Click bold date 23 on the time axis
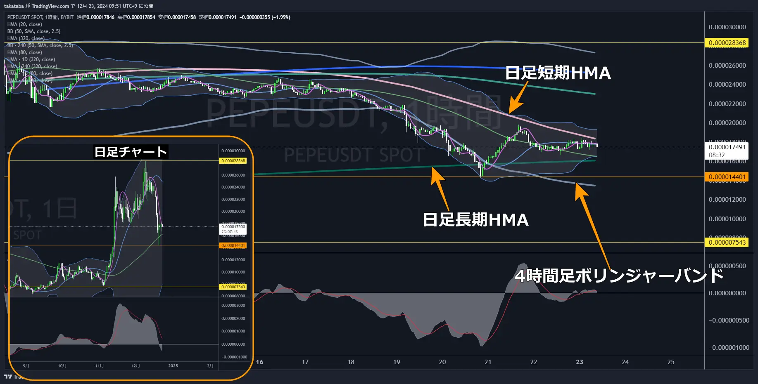The width and height of the screenshot is (758, 384). [x=580, y=362]
